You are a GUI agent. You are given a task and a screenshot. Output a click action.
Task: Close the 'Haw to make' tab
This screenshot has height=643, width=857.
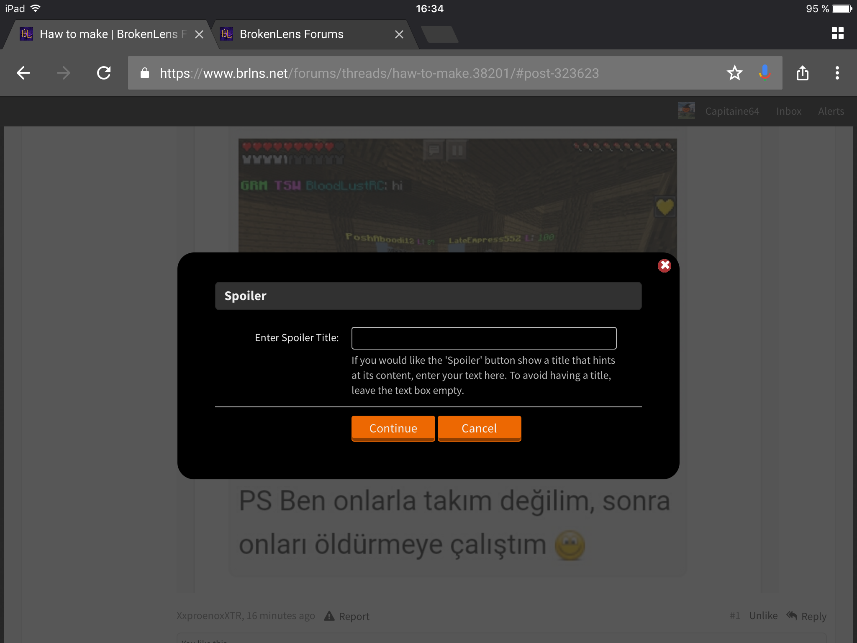pos(199,34)
